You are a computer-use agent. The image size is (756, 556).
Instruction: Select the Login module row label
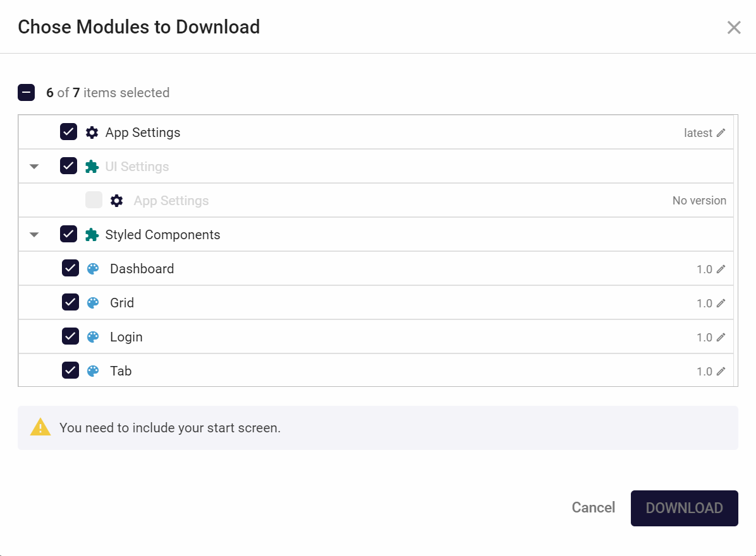[126, 337]
